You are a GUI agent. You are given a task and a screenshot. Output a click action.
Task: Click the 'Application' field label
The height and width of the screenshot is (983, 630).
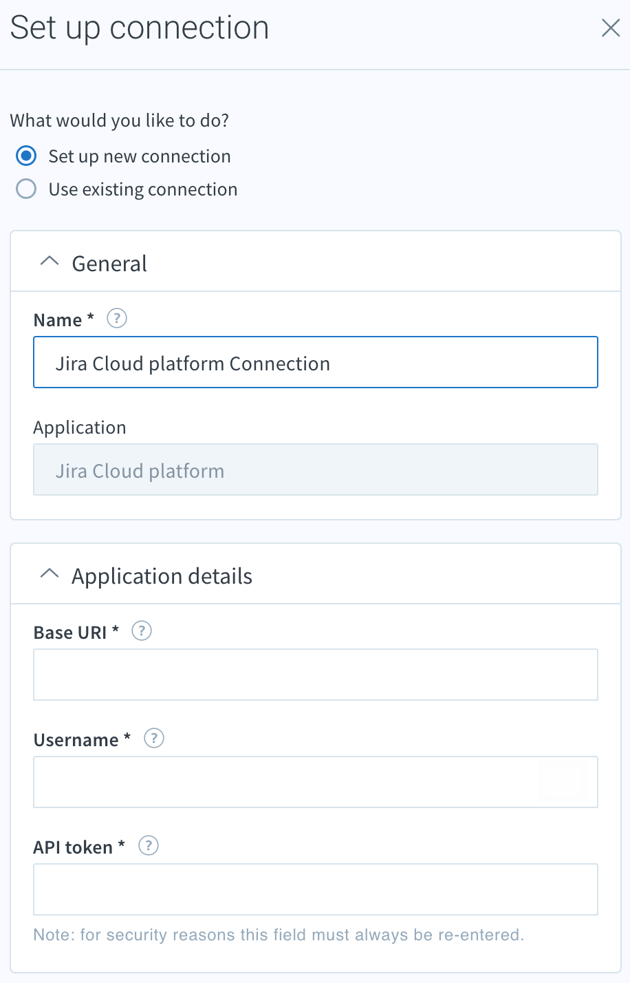[x=80, y=428]
